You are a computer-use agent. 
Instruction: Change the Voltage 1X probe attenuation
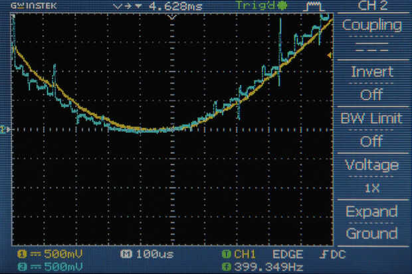[x=372, y=176]
